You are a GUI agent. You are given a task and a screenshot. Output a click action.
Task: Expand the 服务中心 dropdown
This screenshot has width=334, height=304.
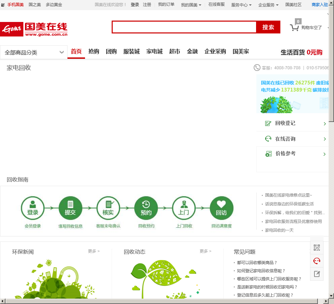(241, 5)
